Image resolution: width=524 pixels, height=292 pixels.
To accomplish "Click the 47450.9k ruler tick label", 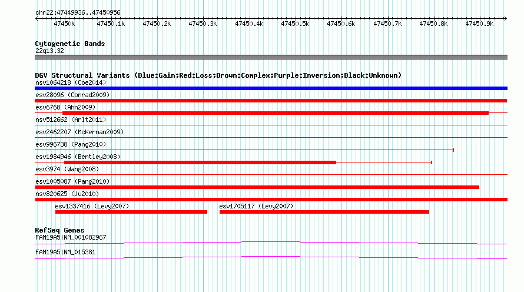I will coord(479,24).
